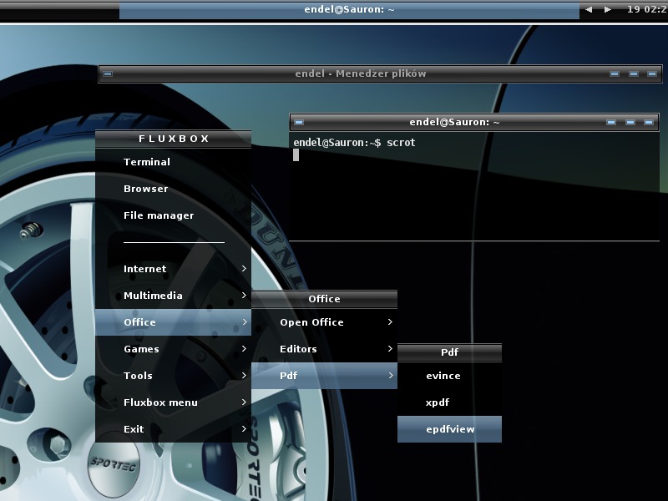This screenshot has width=668, height=501.
Task: Launch Terminal from the Fluxbox menu
Action: pyautogui.click(x=173, y=162)
